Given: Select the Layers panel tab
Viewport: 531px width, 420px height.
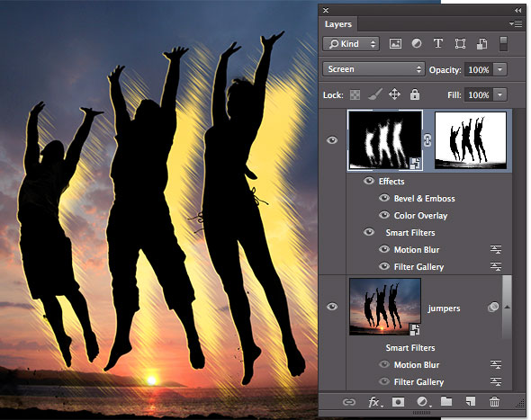Looking at the screenshot, I should click(338, 24).
